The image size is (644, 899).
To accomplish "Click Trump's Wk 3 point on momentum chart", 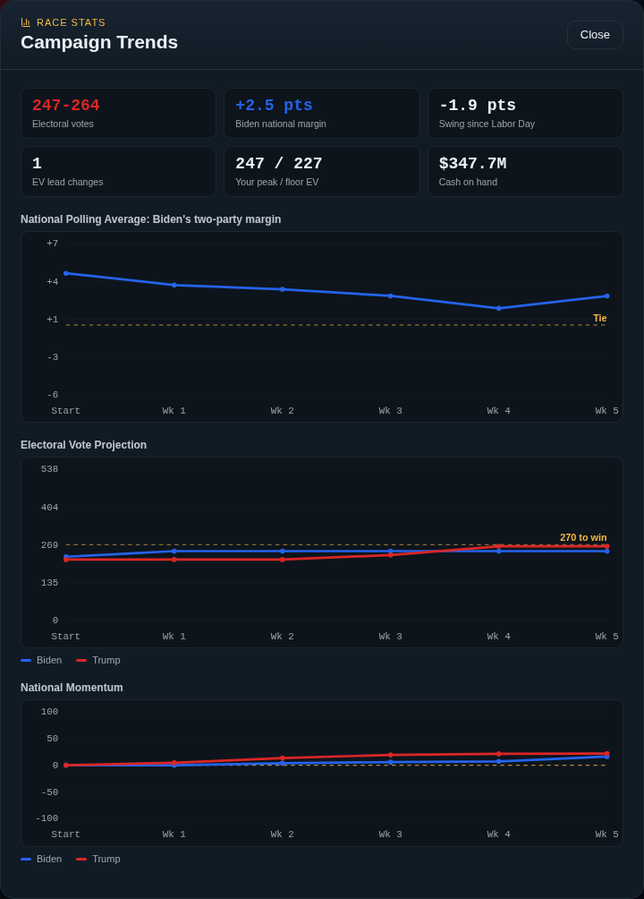I will tap(391, 755).
